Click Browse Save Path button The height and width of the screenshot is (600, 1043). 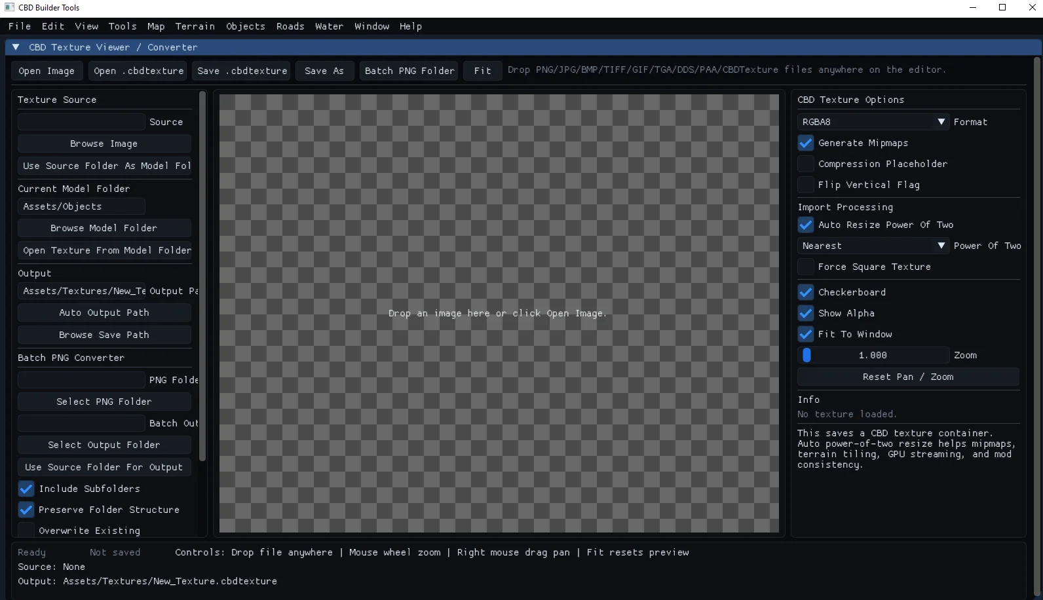point(104,335)
